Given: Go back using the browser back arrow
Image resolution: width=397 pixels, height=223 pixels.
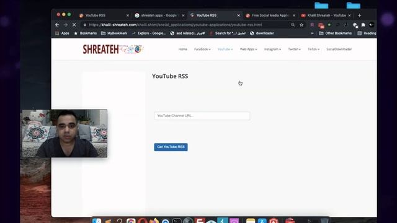Looking at the screenshot, I should point(57,25).
